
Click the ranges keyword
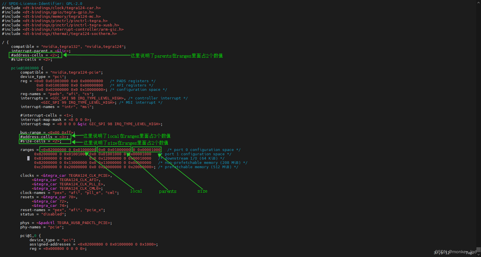click(27, 150)
